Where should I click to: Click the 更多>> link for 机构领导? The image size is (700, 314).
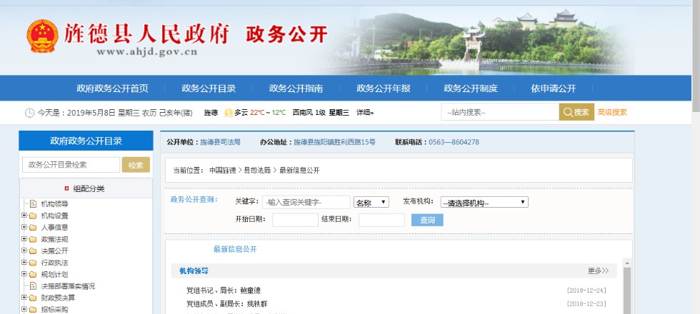(598, 271)
